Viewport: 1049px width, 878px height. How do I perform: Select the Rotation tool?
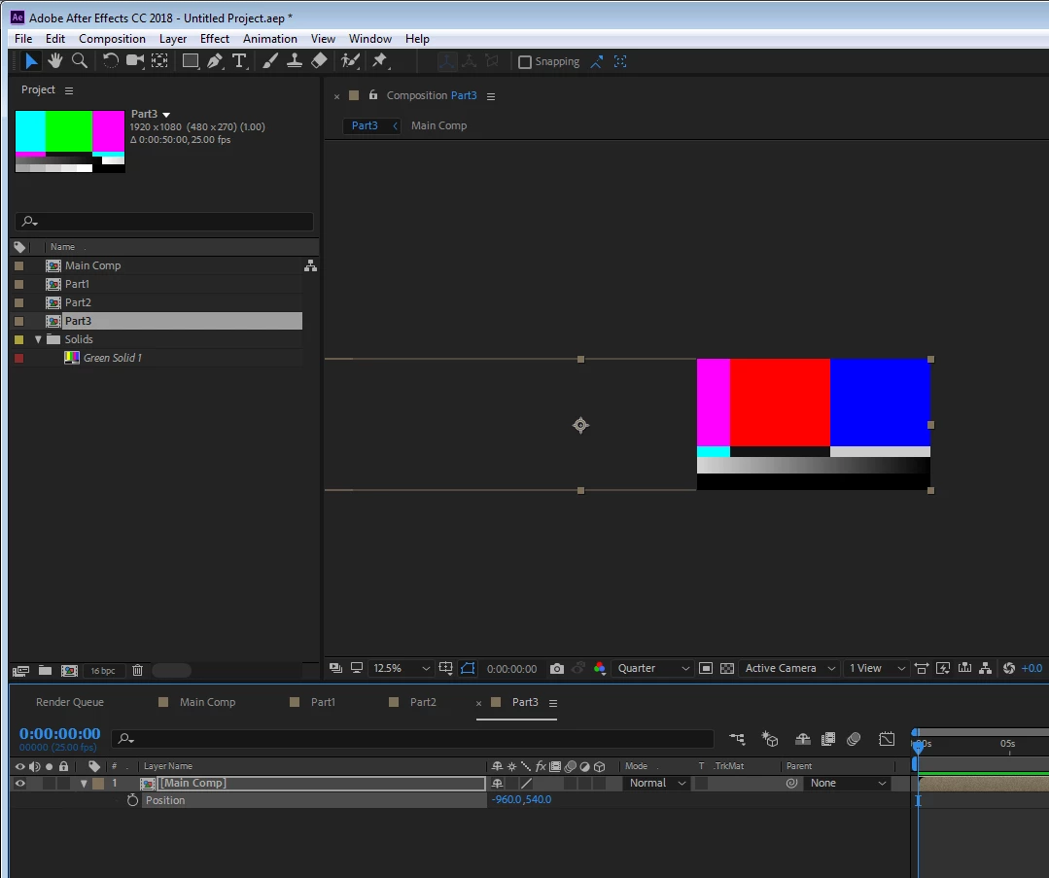pyautogui.click(x=111, y=61)
